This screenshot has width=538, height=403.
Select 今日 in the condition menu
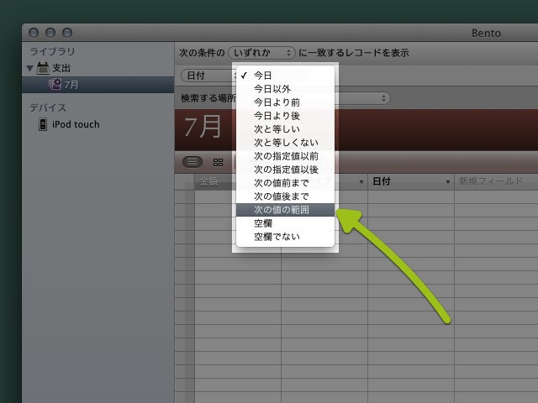(285, 76)
